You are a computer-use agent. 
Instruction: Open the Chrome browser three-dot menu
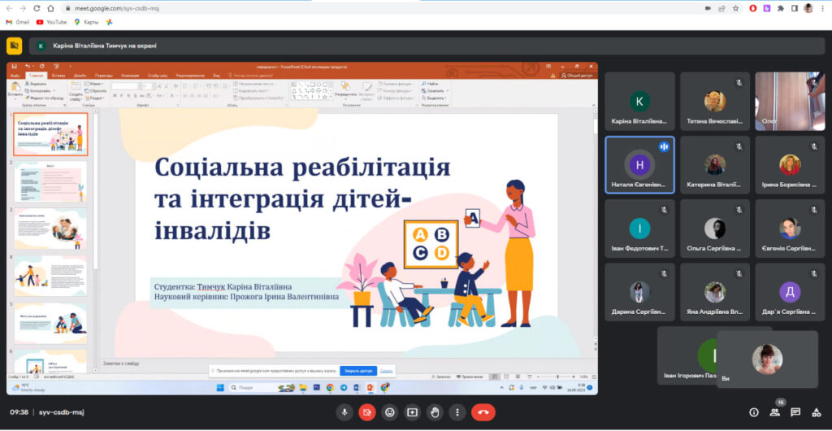coord(822,8)
